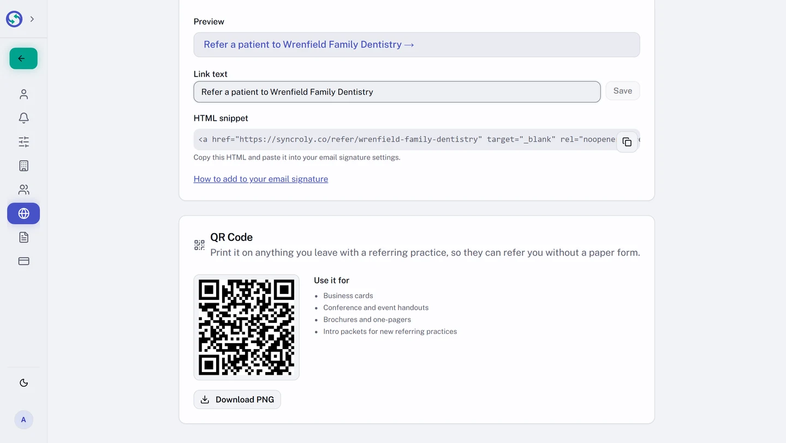Viewport: 786px width, 443px height.
Task: Open the billing card sidebar icon
Action: click(x=23, y=261)
